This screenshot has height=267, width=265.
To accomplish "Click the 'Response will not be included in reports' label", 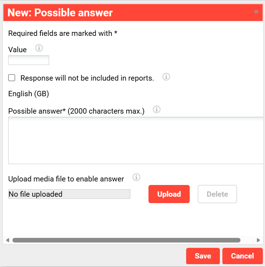I will (x=87, y=78).
